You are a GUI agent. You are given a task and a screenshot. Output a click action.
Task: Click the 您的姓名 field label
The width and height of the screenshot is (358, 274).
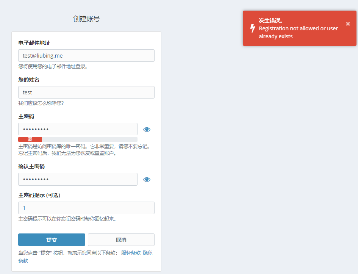pyautogui.click(x=29, y=80)
